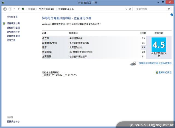Select 控制台 in the address breadcrumb

pyautogui.click(x=31, y=9)
